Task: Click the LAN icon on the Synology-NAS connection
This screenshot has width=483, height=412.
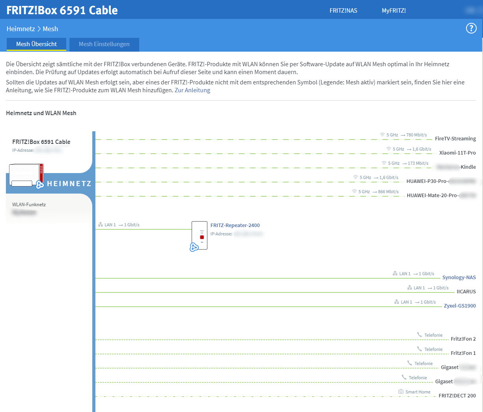Action: tap(395, 274)
